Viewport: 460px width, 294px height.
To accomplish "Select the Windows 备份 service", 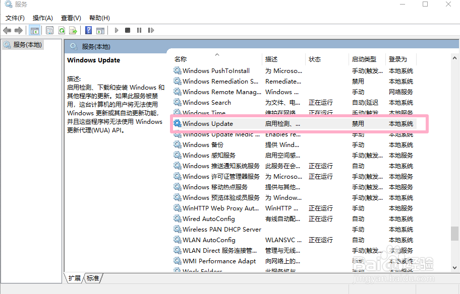I will pyautogui.click(x=294, y=144).
